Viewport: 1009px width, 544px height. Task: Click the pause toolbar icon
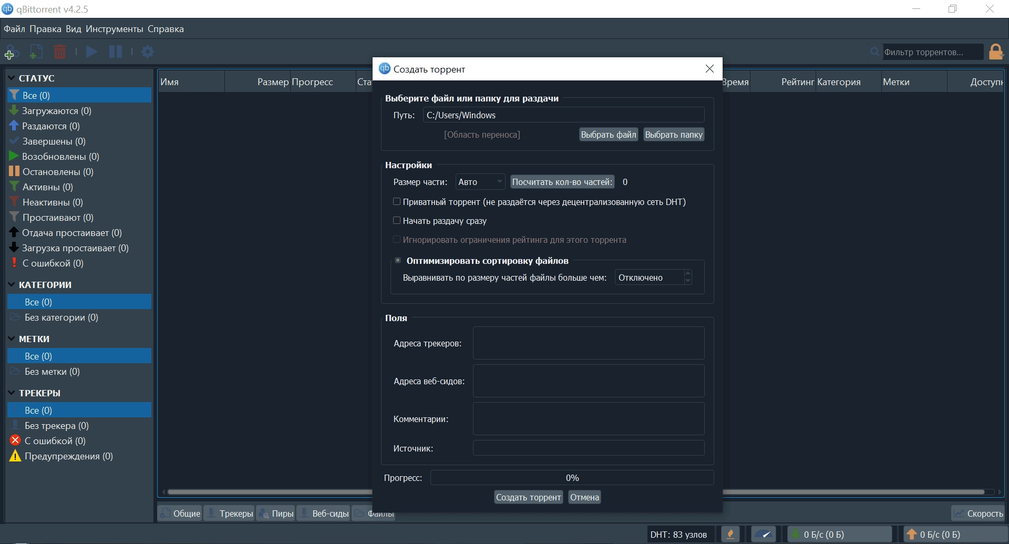[x=116, y=52]
